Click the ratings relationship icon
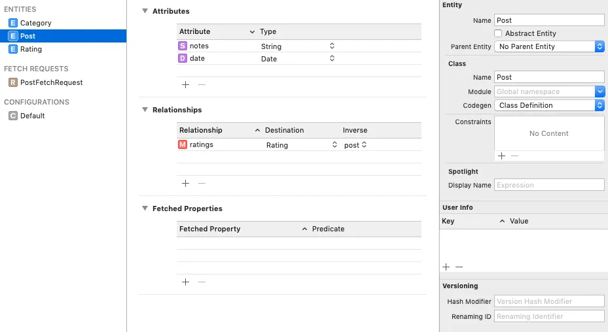The height and width of the screenshot is (332, 608). 183,144
